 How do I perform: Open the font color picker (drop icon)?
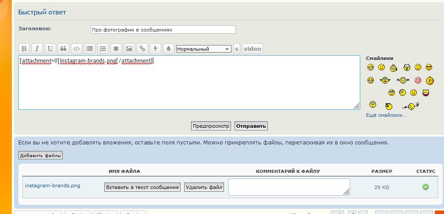168,49
